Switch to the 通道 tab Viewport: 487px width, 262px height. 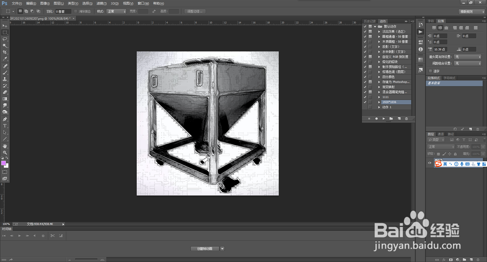(441, 134)
